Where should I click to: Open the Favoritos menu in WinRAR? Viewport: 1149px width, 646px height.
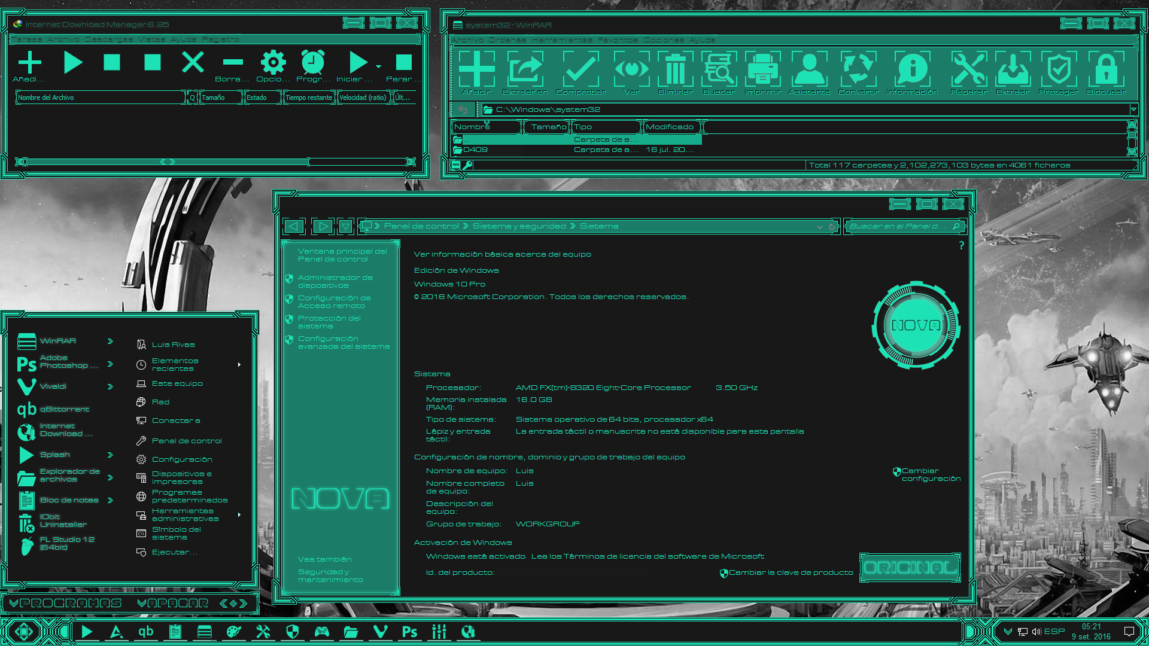[x=618, y=40]
